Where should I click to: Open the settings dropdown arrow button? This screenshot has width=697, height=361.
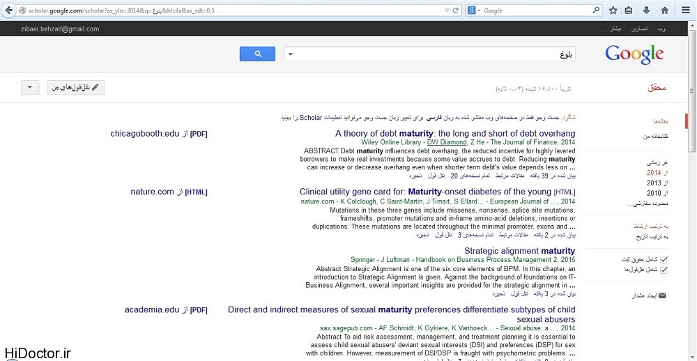click(31, 88)
